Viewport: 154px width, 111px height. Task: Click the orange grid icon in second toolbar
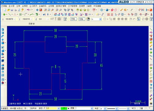tap(108, 14)
